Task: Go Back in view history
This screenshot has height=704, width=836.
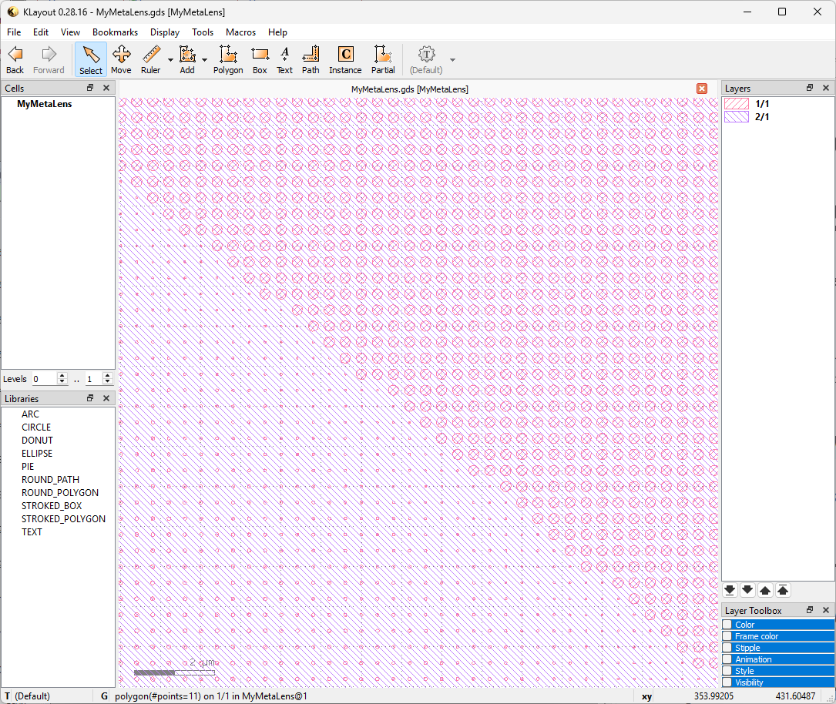Action: (15, 59)
